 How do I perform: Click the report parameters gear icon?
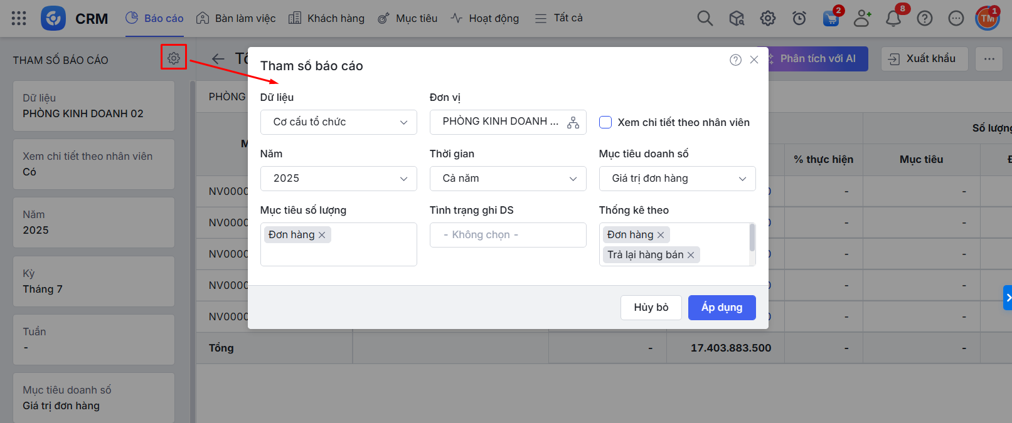click(x=174, y=58)
